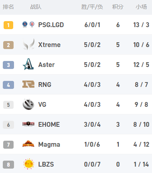
Task: Click the LBZS sun logo
Action: point(28,164)
